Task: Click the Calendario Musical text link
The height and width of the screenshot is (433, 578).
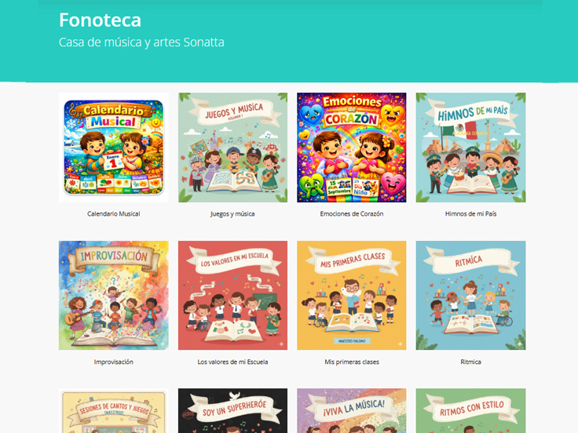Action: (114, 213)
